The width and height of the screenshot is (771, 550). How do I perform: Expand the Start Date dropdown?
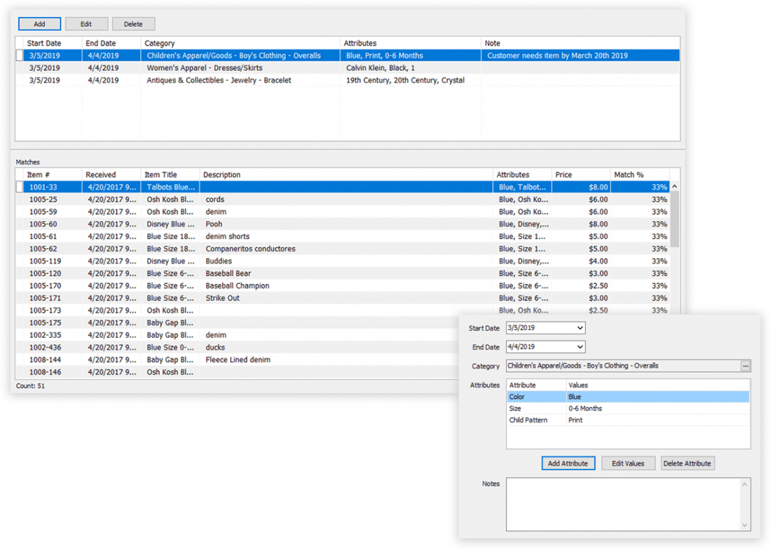[579, 328]
